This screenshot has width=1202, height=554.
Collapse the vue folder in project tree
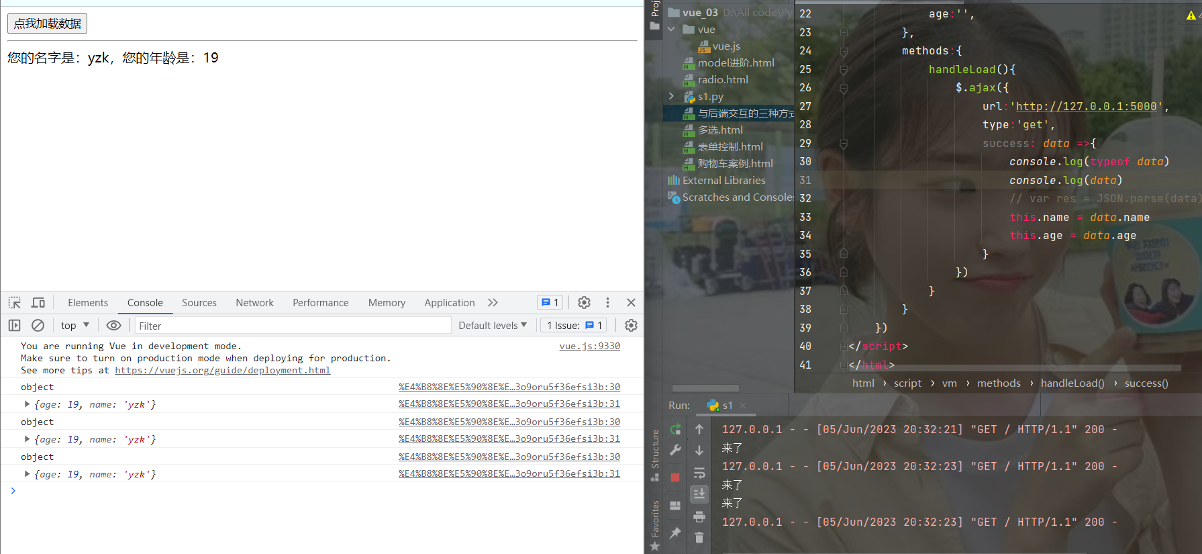671,30
